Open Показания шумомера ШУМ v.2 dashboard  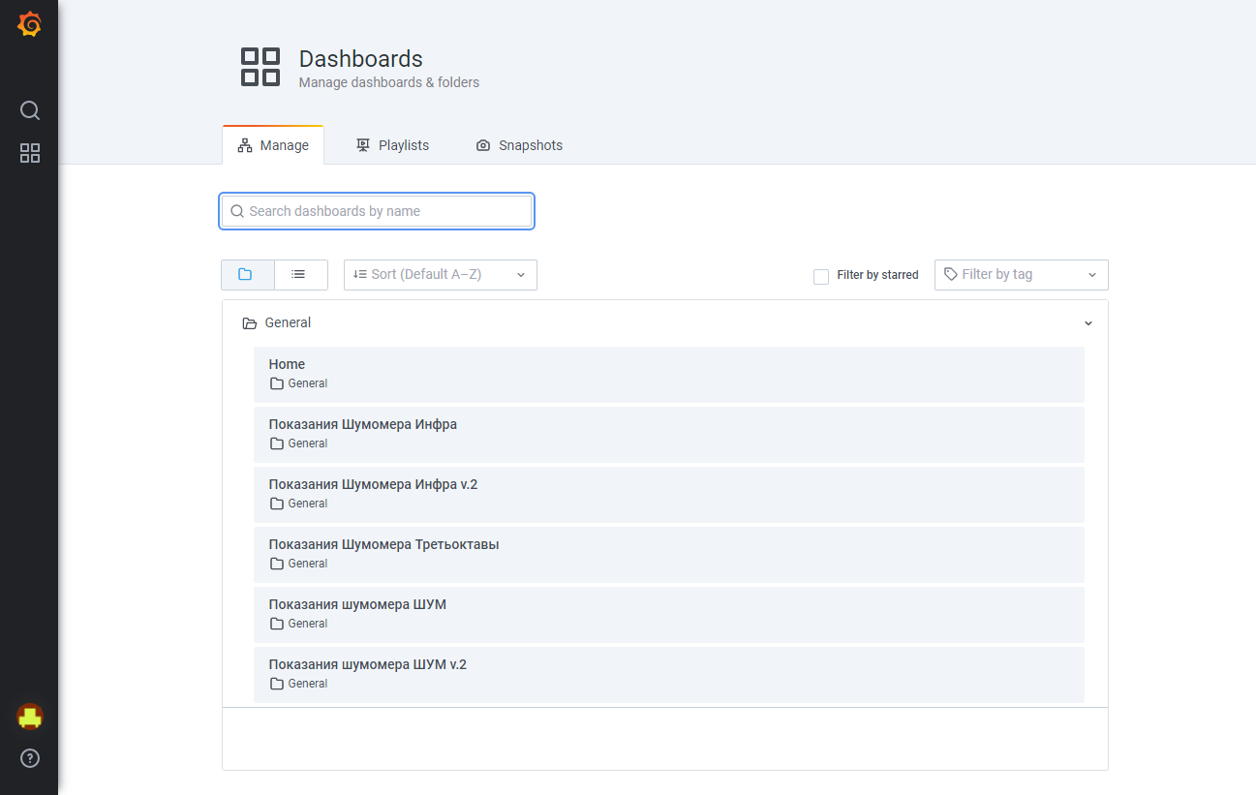[367, 664]
